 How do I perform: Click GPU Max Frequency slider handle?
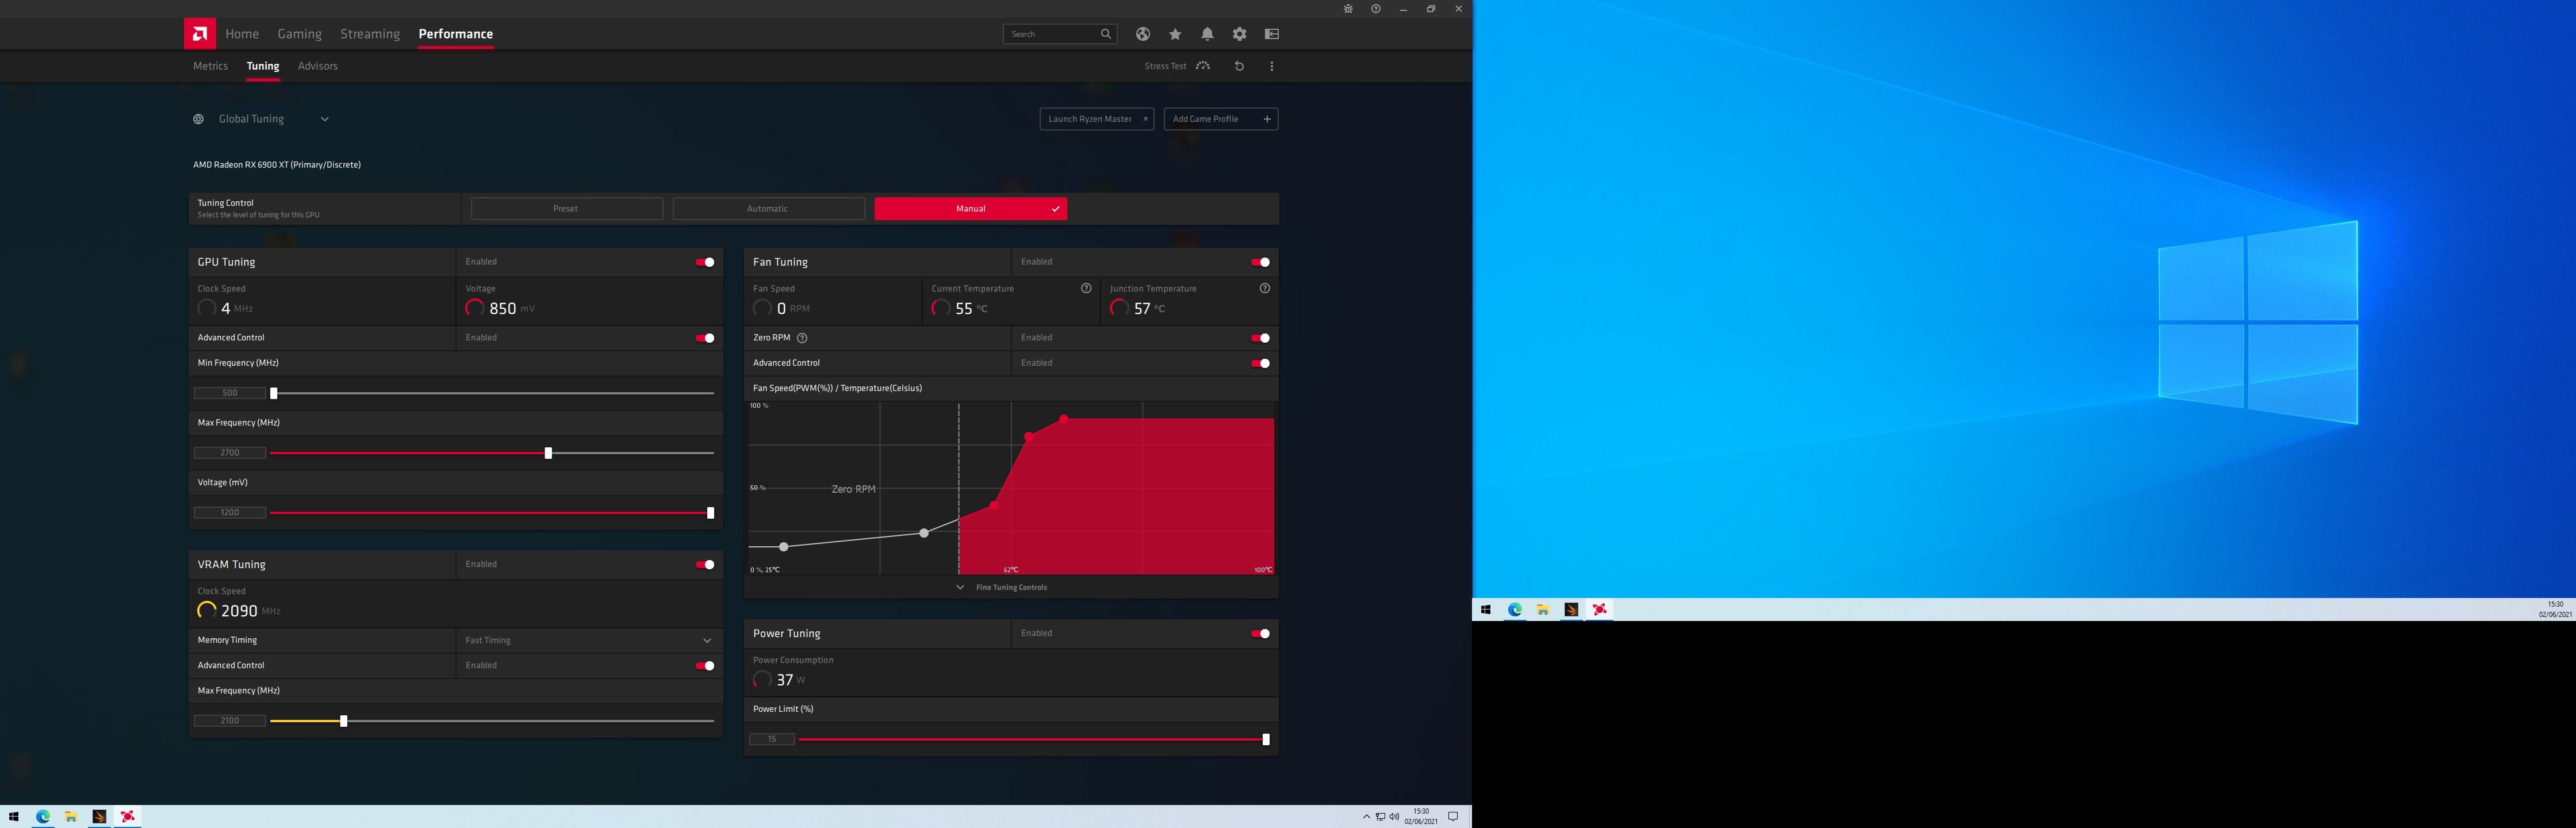(548, 454)
